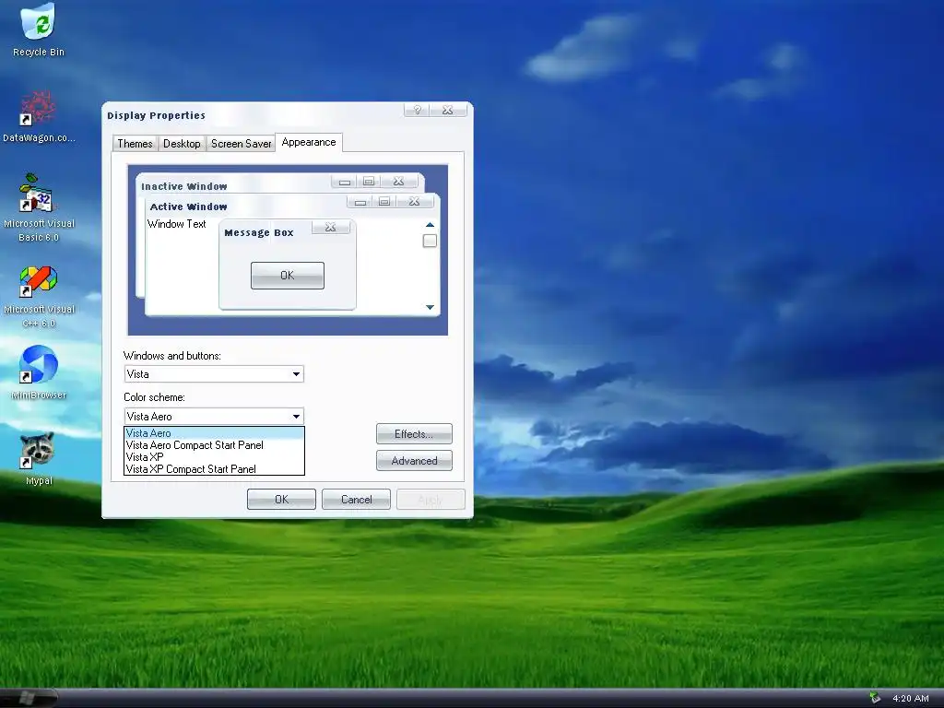Choose Vista XP color scheme
The image size is (944, 708).
[214, 457]
